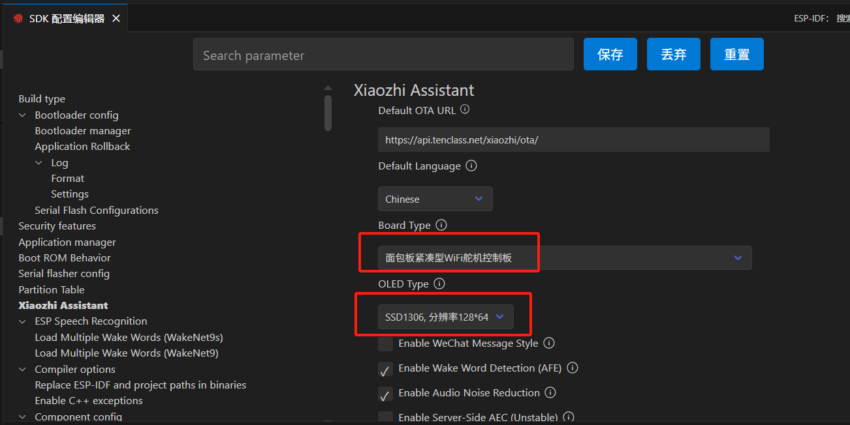Click info icon next to Wake Word Detection
This screenshot has width=850, height=425.
573,368
